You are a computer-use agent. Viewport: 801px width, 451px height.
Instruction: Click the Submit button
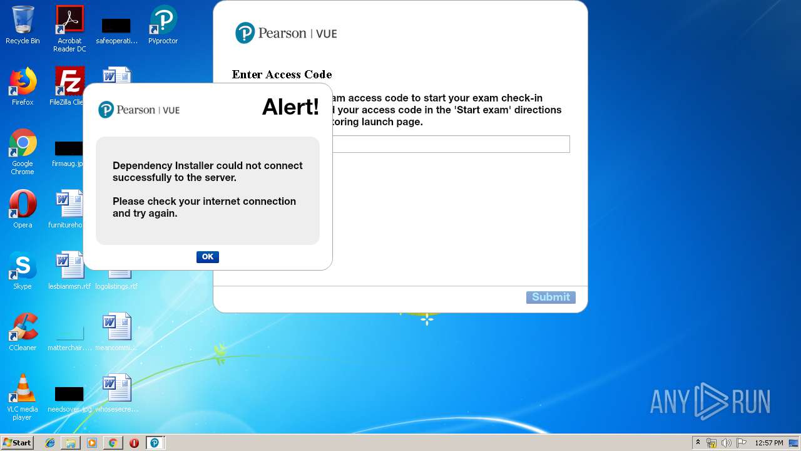pos(551,298)
